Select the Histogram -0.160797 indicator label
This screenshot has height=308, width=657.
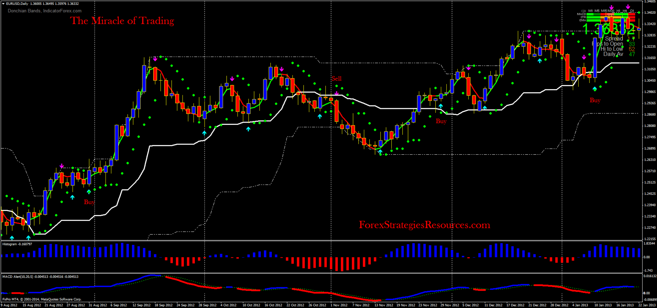pyautogui.click(x=17, y=244)
